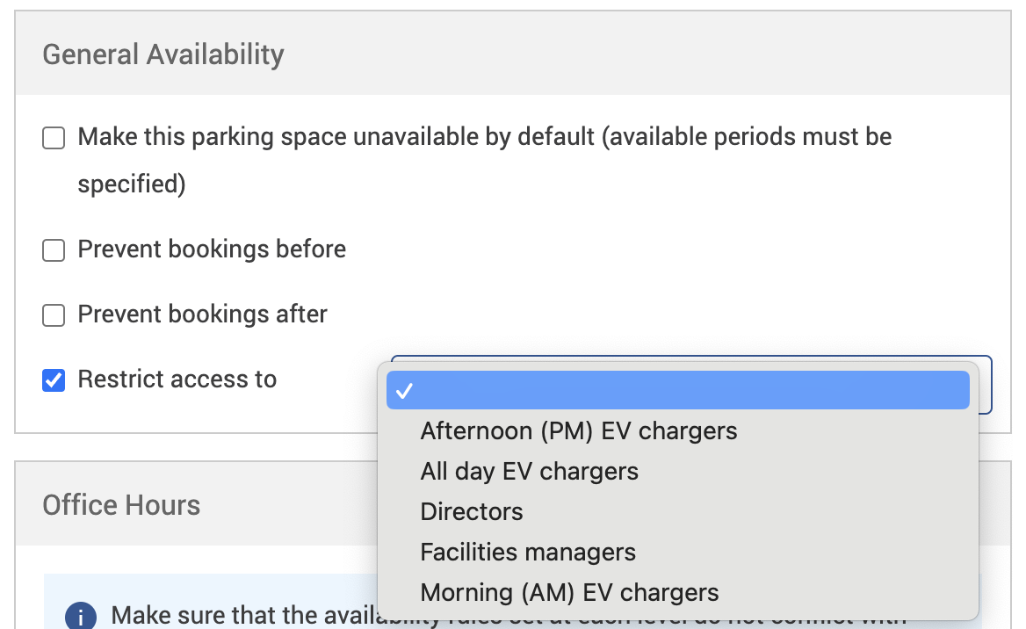The image size is (1026, 629).
Task: Click the checkmark on the blank dropdown option
Action: [404, 391]
